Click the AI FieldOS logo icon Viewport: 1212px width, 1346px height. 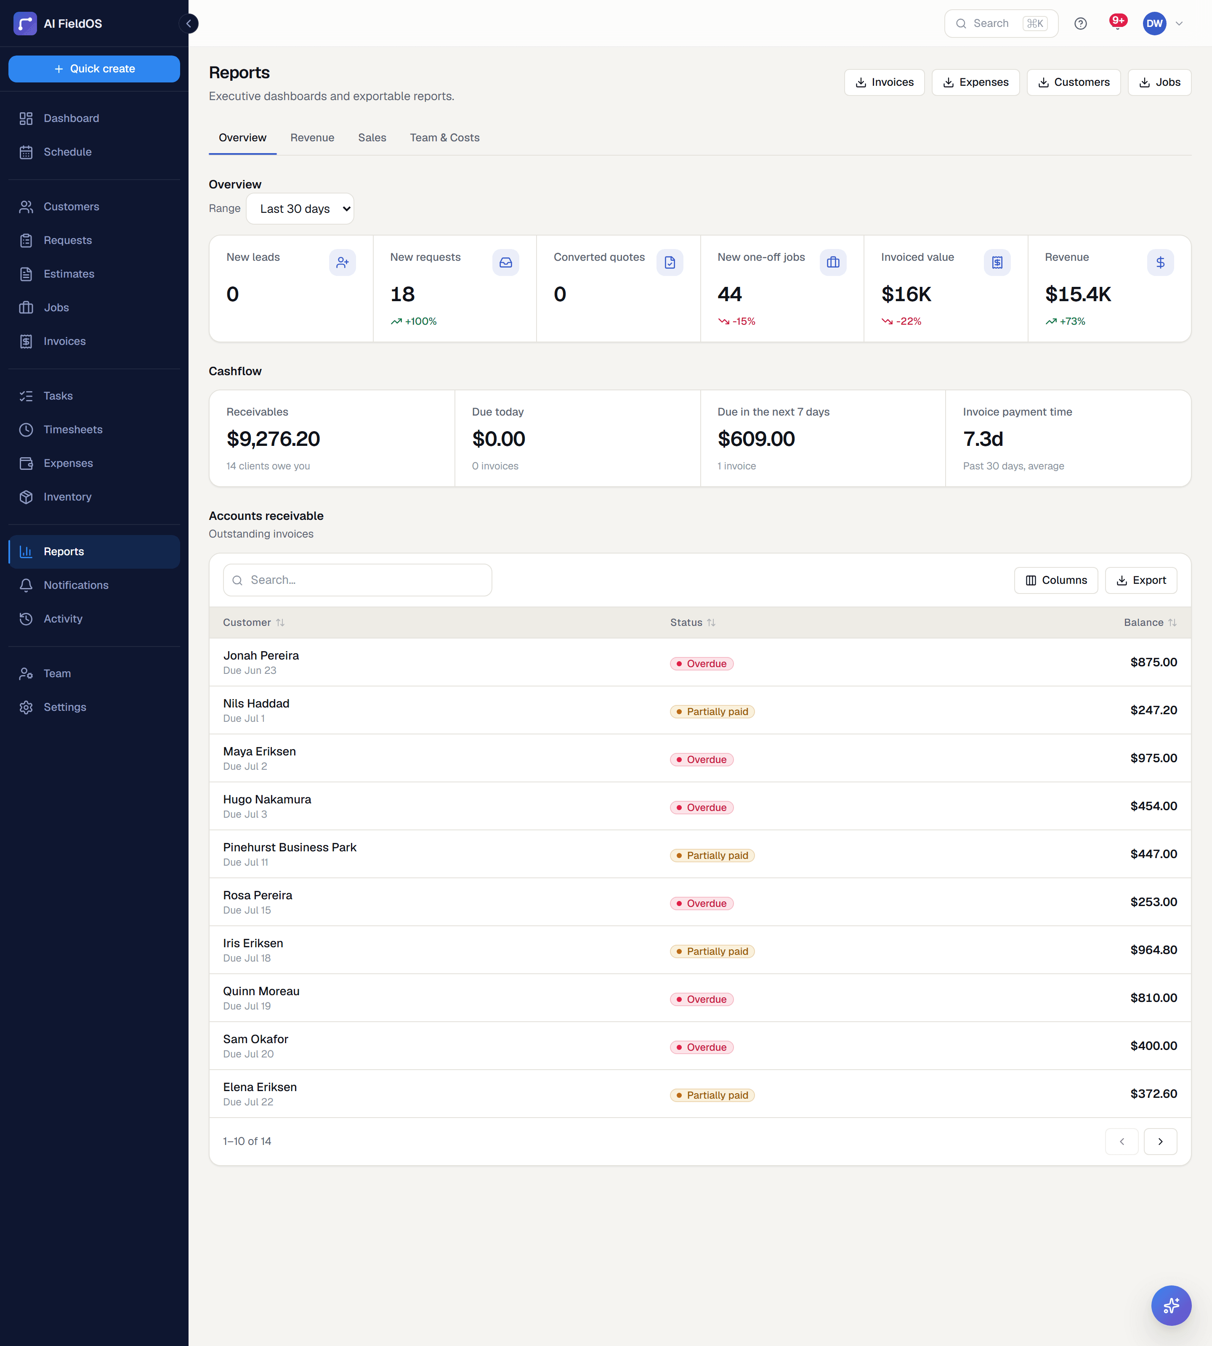click(x=25, y=24)
